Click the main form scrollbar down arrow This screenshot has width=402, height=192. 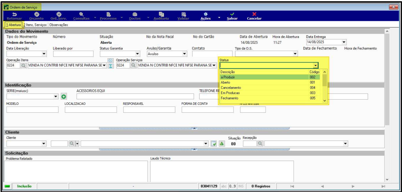tap(387, 180)
